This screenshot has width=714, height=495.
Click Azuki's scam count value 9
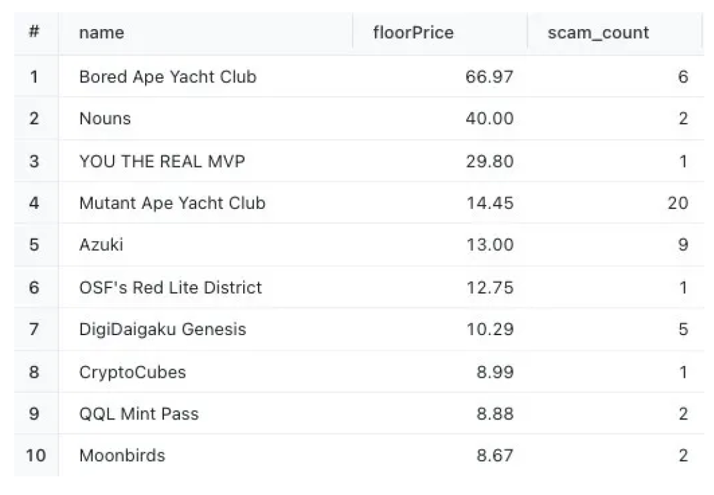tap(683, 245)
